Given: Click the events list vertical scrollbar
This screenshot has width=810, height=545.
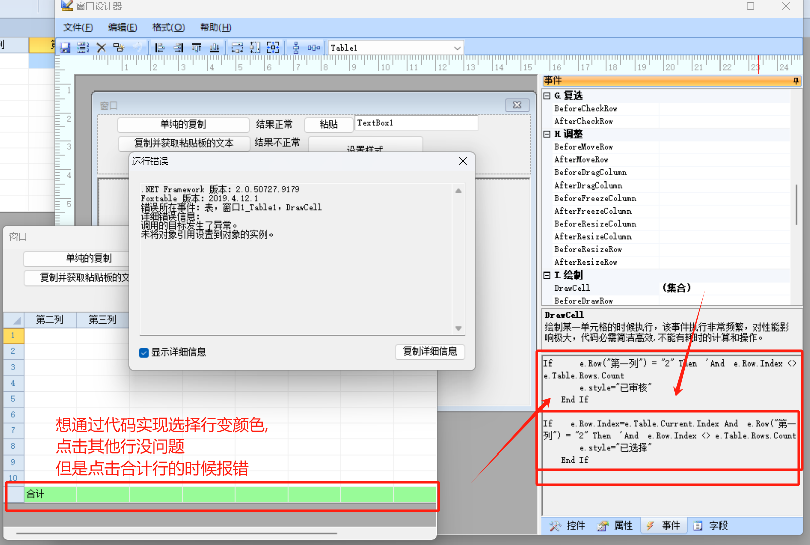Looking at the screenshot, I should click(796, 205).
